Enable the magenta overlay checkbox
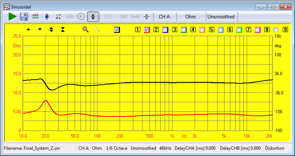The width and height of the screenshot is (295, 156). coord(257,30)
